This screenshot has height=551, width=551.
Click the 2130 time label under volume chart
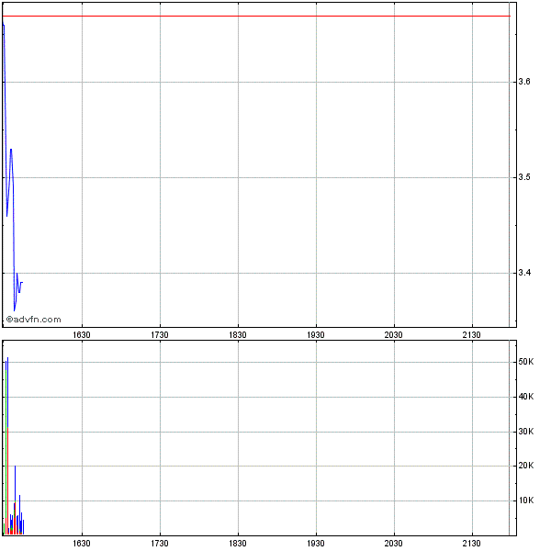point(472,544)
